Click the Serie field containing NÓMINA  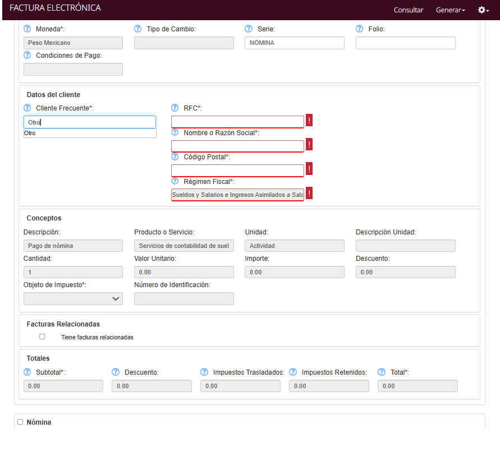[294, 43]
